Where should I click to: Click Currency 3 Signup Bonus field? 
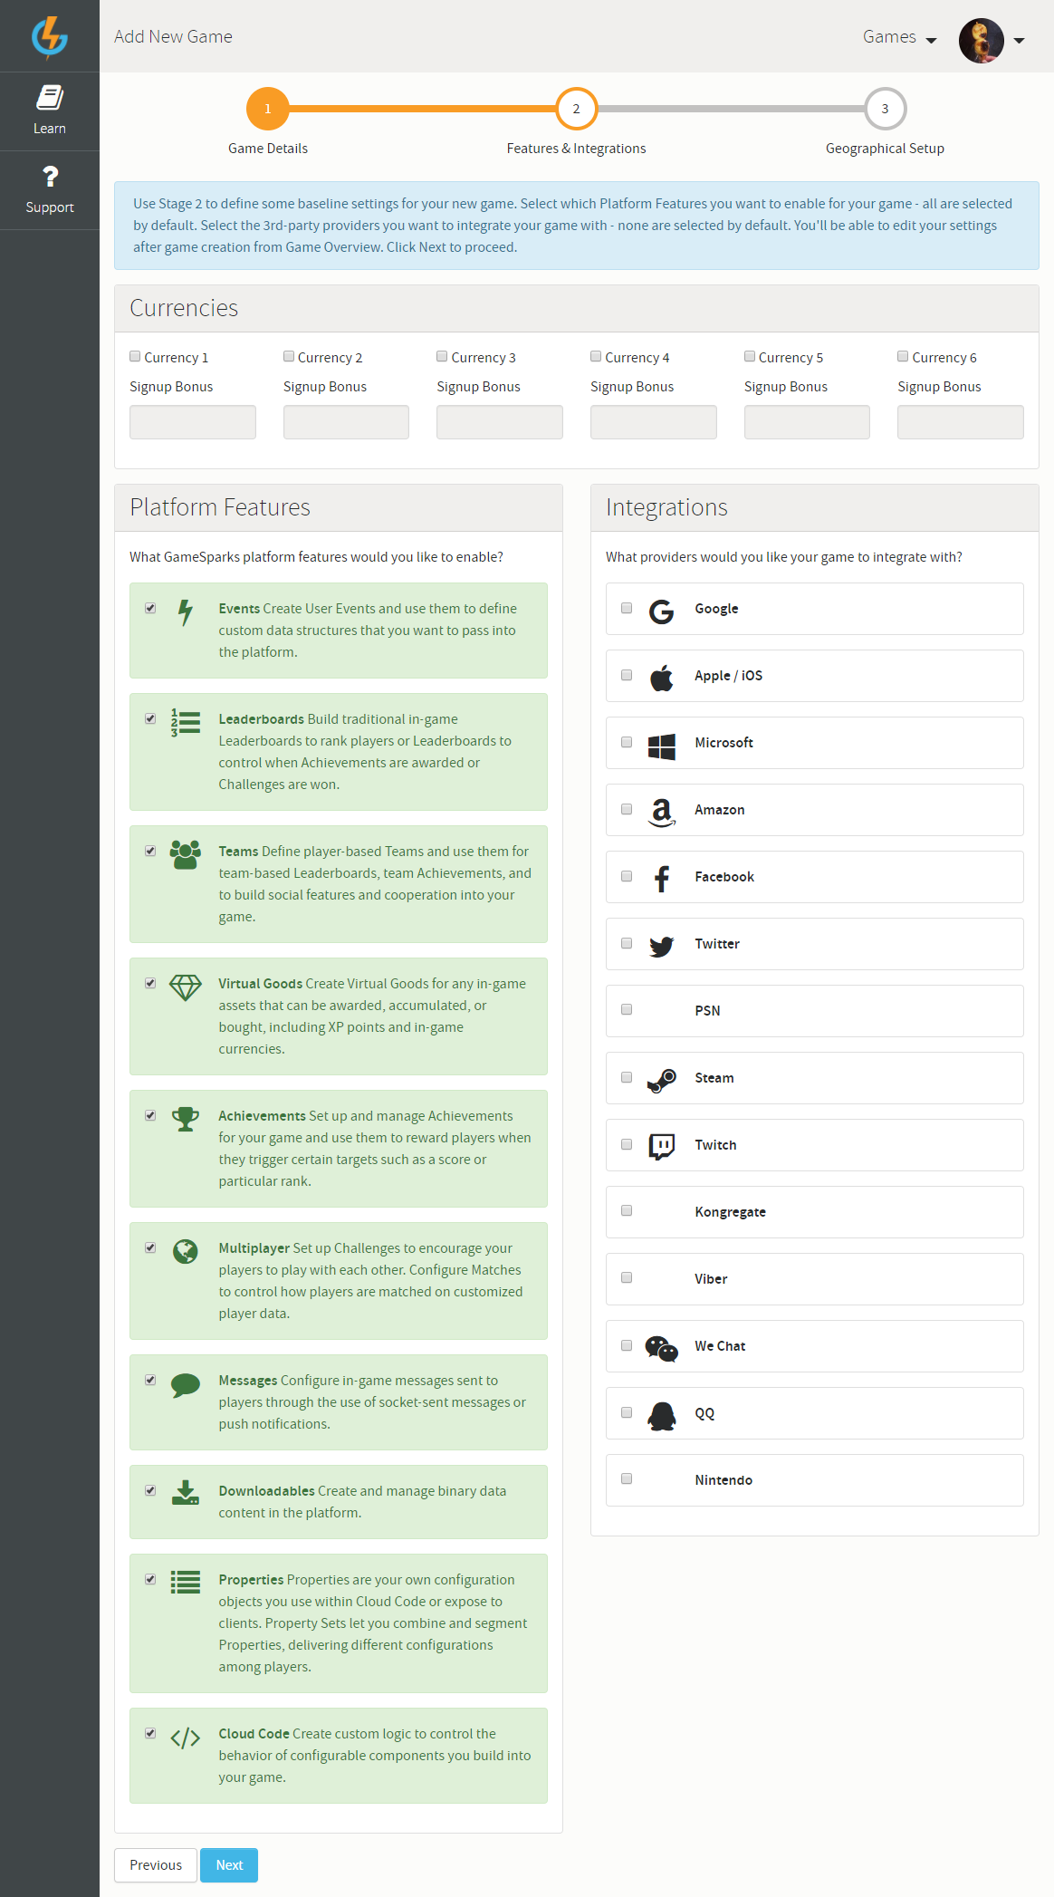(500, 422)
